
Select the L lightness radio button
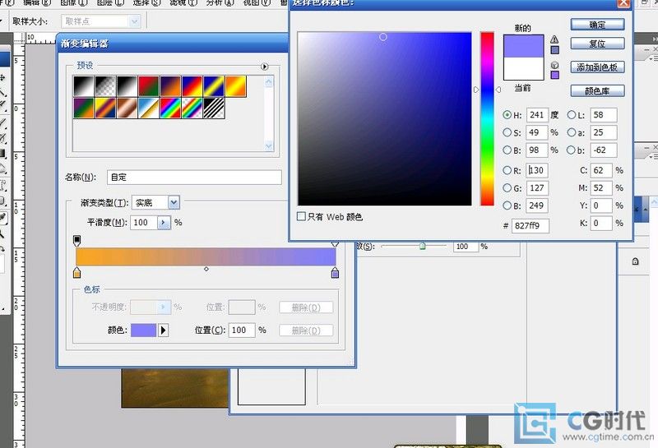[571, 115]
